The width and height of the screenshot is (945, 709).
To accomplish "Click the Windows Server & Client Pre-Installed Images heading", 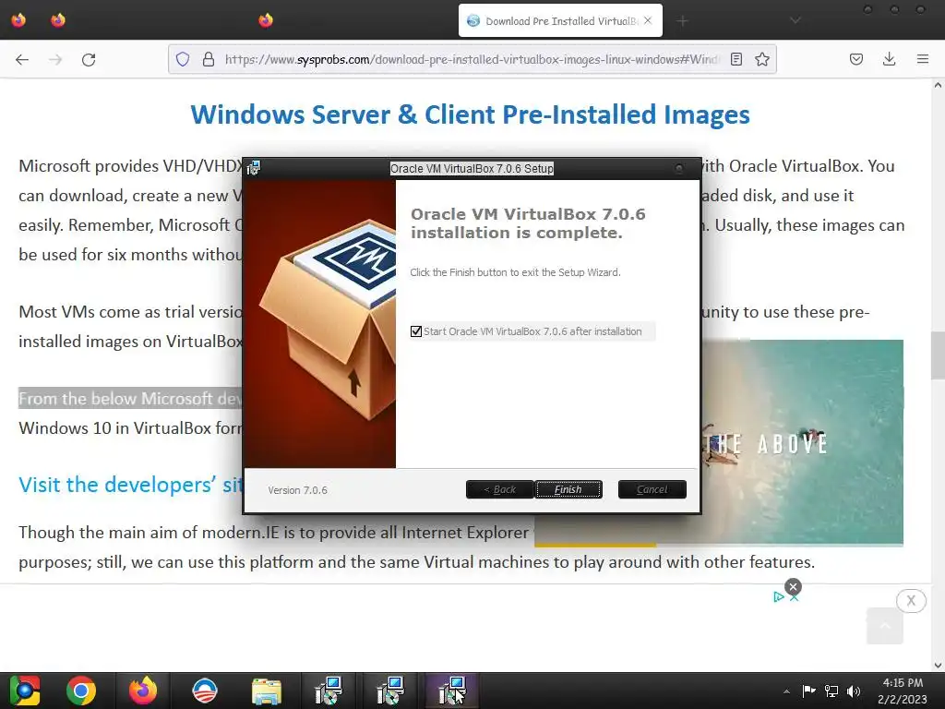I will (x=470, y=114).
